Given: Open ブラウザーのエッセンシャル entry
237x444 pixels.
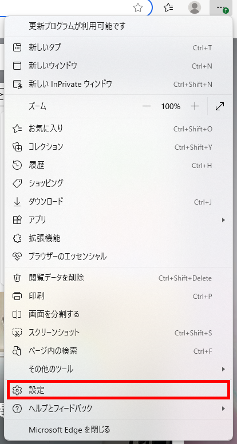Looking at the screenshot, I should point(118,257).
